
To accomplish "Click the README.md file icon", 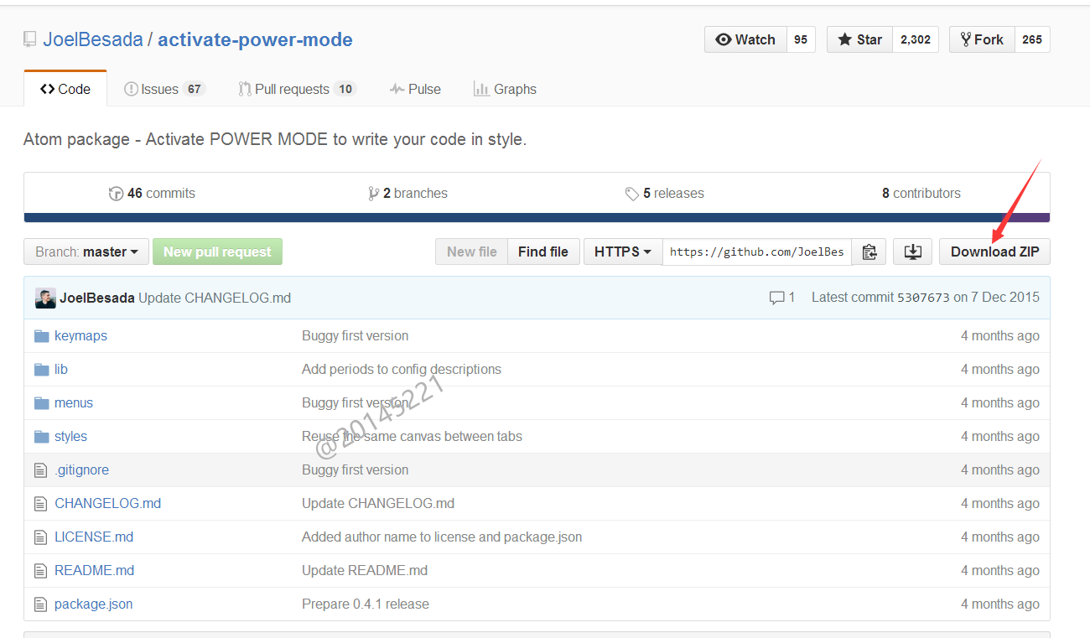I will 40,571.
